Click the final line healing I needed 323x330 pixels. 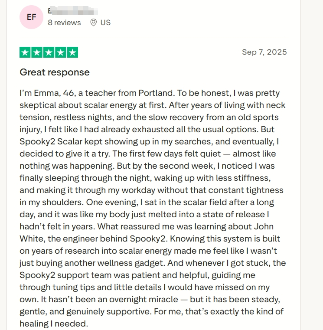(x=54, y=324)
